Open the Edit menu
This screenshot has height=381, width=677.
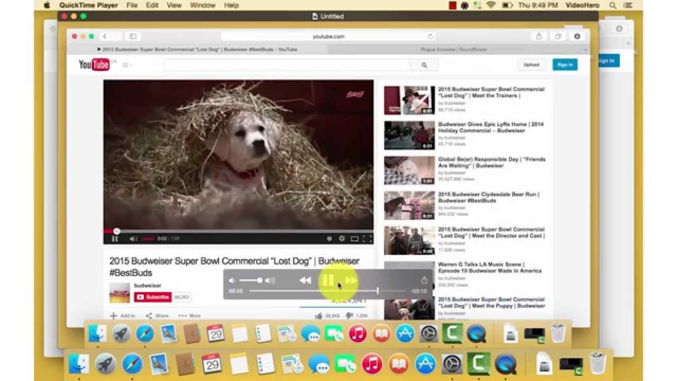(x=152, y=5)
